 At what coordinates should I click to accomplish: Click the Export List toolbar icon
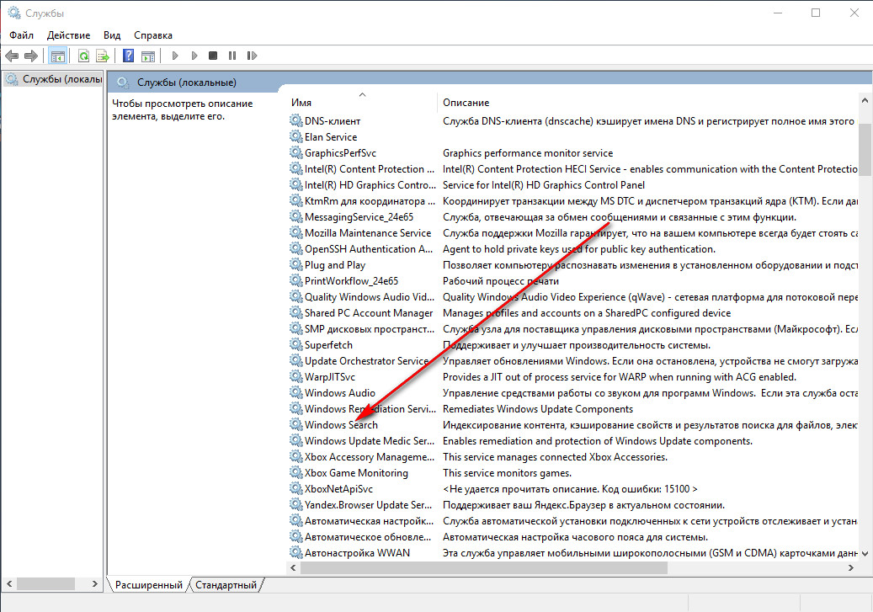tap(103, 56)
